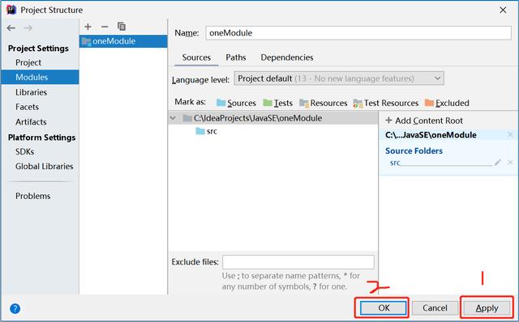
Task: Open Global Libraries settings
Action: point(44,167)
